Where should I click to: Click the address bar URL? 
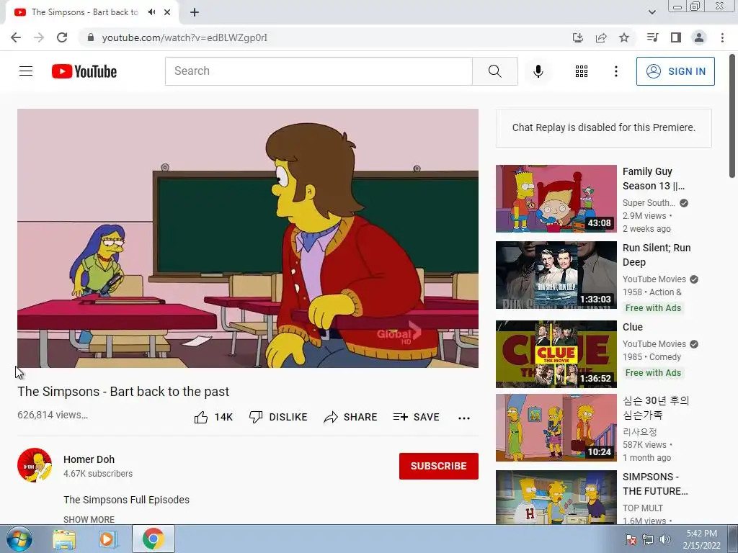[184, 37]
